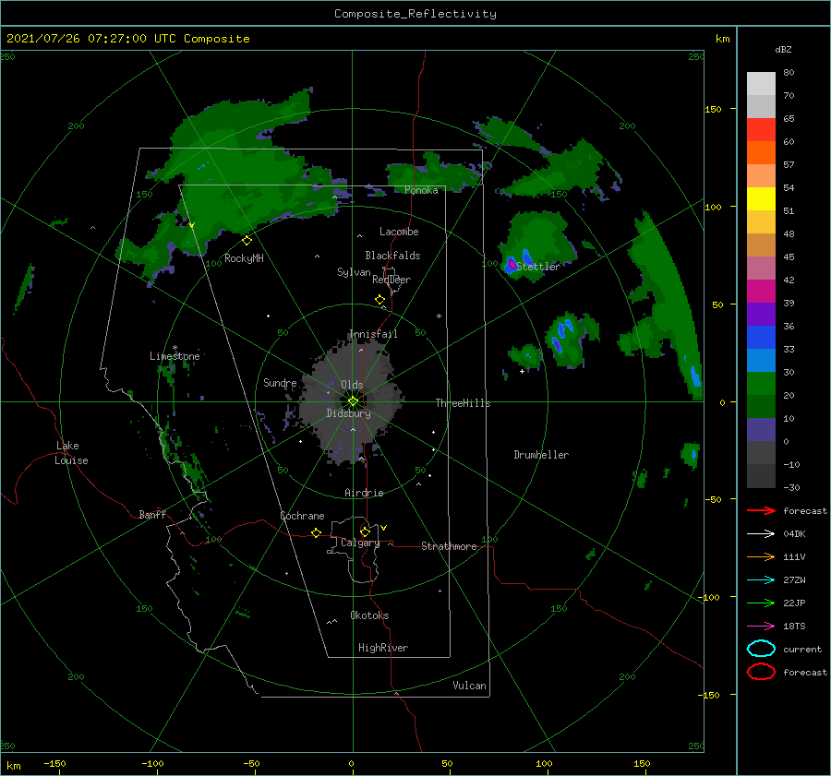Click the yellow diamond marker below RedDeer
This screenshot has width=831, height=776.
[x=379, y=300]
